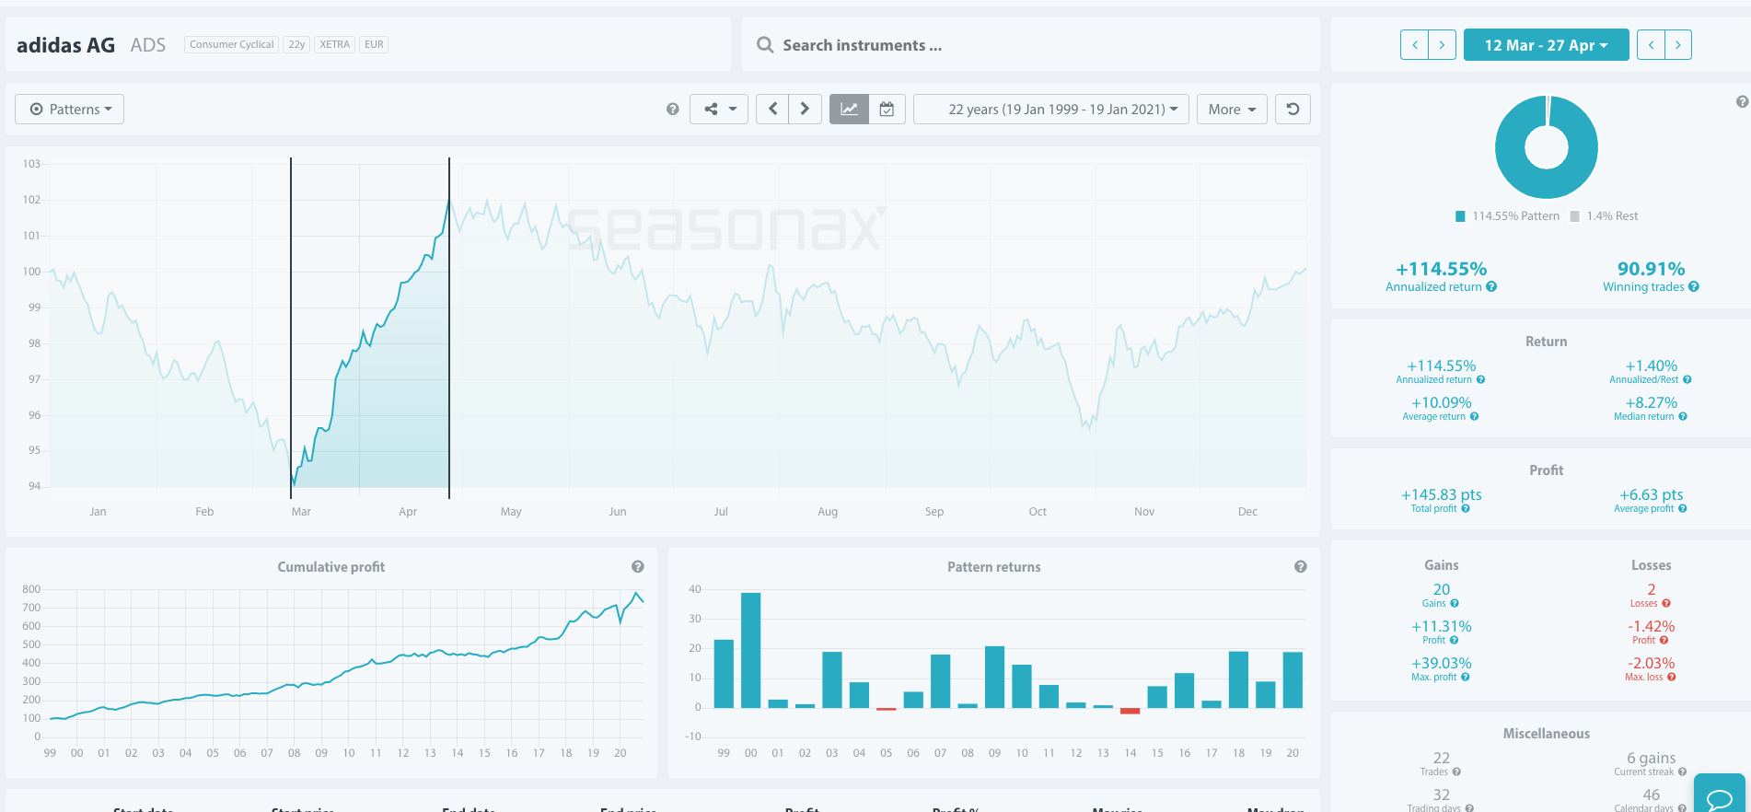Move start date later with right chevron
Image resolution: width=1751 pixels, height=812 pixels.
click(1443, 44)
